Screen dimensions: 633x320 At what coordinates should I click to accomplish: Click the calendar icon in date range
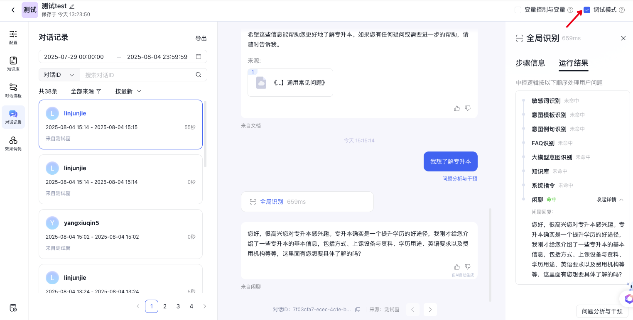pyautogui.click(x=199, y=56)
